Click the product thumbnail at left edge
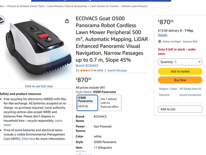 tap(2, 20)
